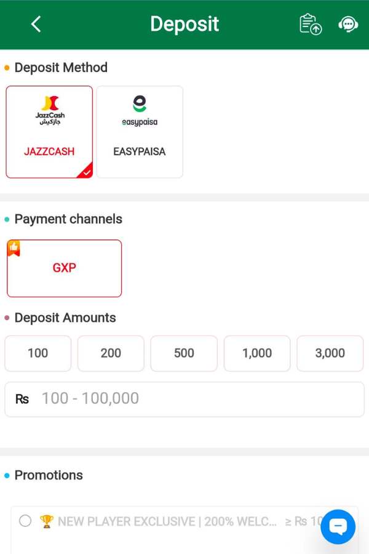Open customer support headset icon
Image resolution: width=369 pixels, height=554 pixels.
348,25
